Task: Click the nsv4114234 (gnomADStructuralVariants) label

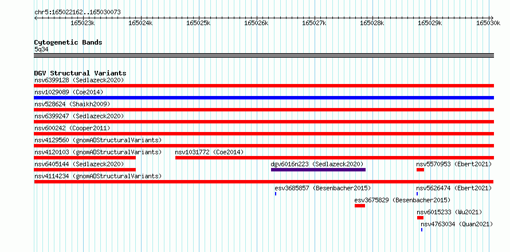Action: tap(98, 176)
